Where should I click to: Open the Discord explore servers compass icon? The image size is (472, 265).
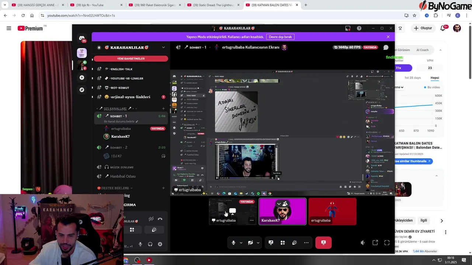click(82, 90)
